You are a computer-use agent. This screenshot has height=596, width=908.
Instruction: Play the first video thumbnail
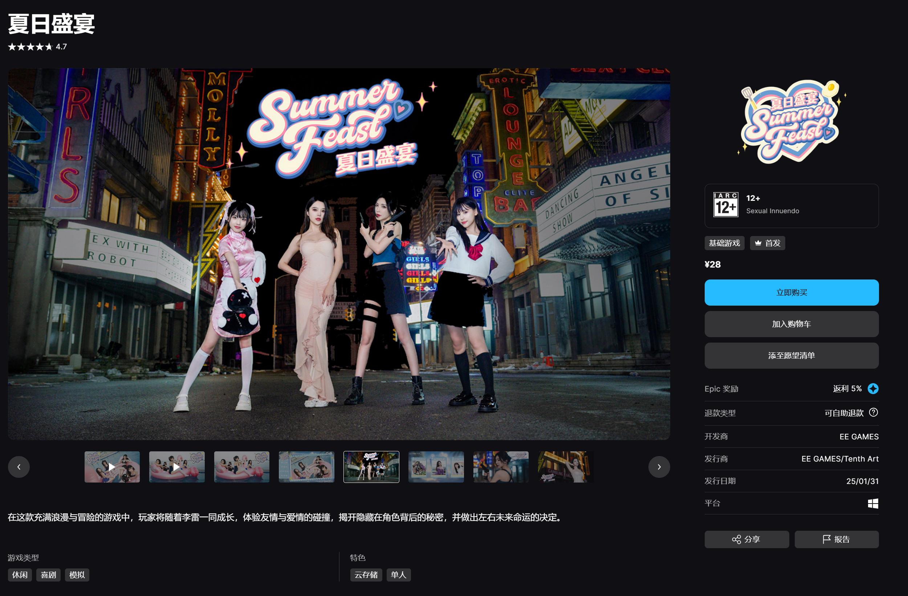point(112,467)
